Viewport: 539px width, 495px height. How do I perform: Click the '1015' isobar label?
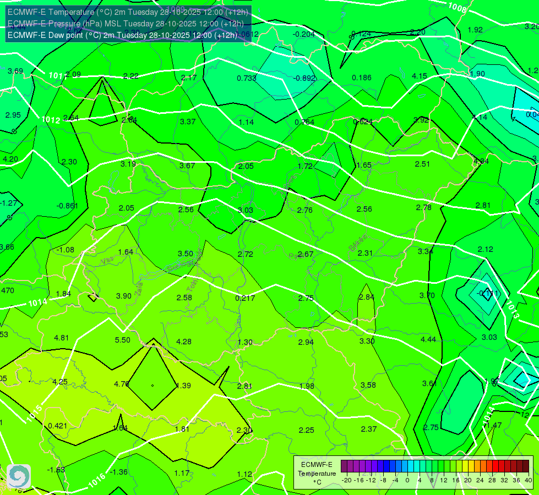tap(34, 414)
